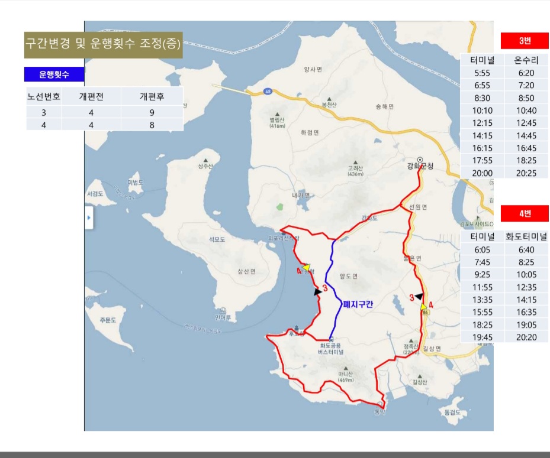Click the 온수리 column header

[526, 60]
